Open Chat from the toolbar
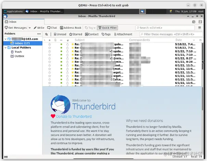This screenshot has width=207, height=161. 52,28
